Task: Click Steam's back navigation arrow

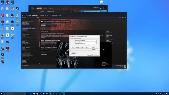Action: (x=22, y=15)
